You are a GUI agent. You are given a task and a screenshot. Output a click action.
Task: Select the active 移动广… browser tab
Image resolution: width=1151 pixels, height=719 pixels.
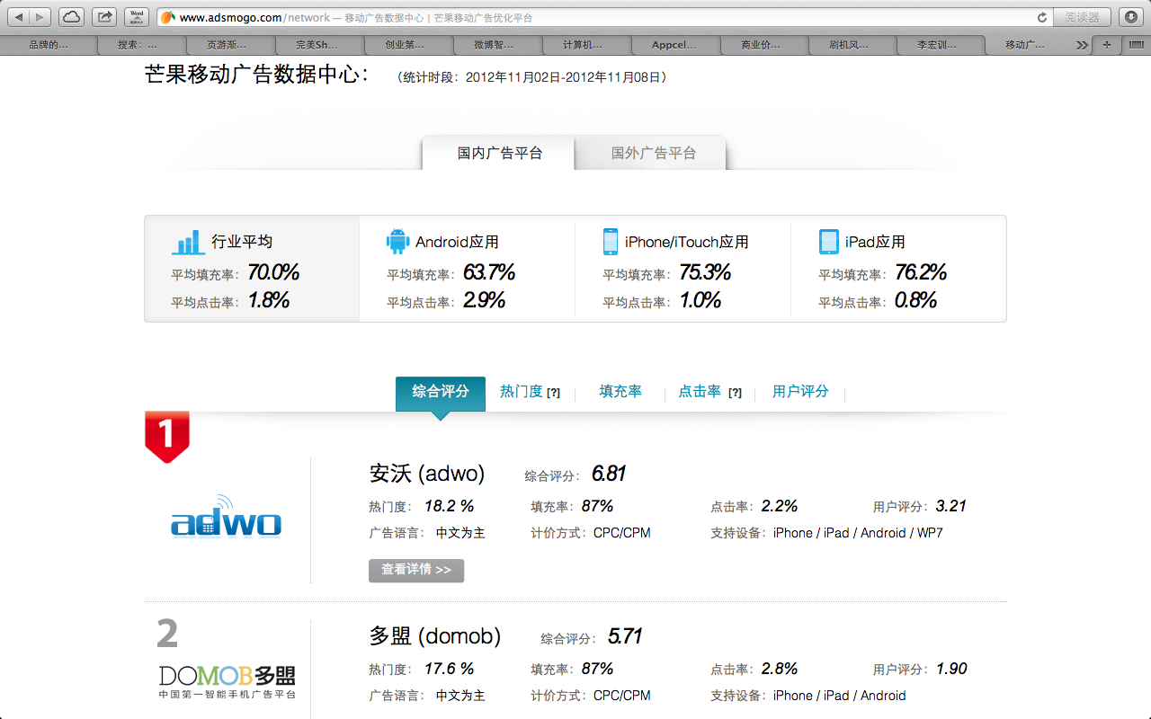click(1028, 45)
